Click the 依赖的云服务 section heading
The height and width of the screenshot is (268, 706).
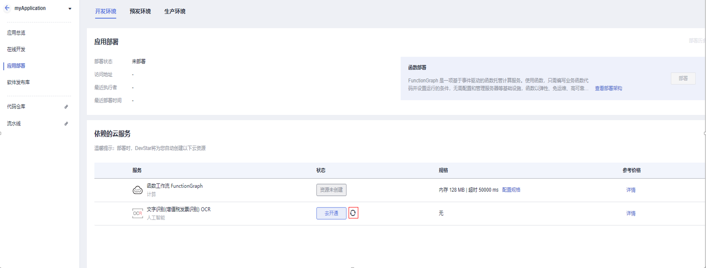click(112, 134)
